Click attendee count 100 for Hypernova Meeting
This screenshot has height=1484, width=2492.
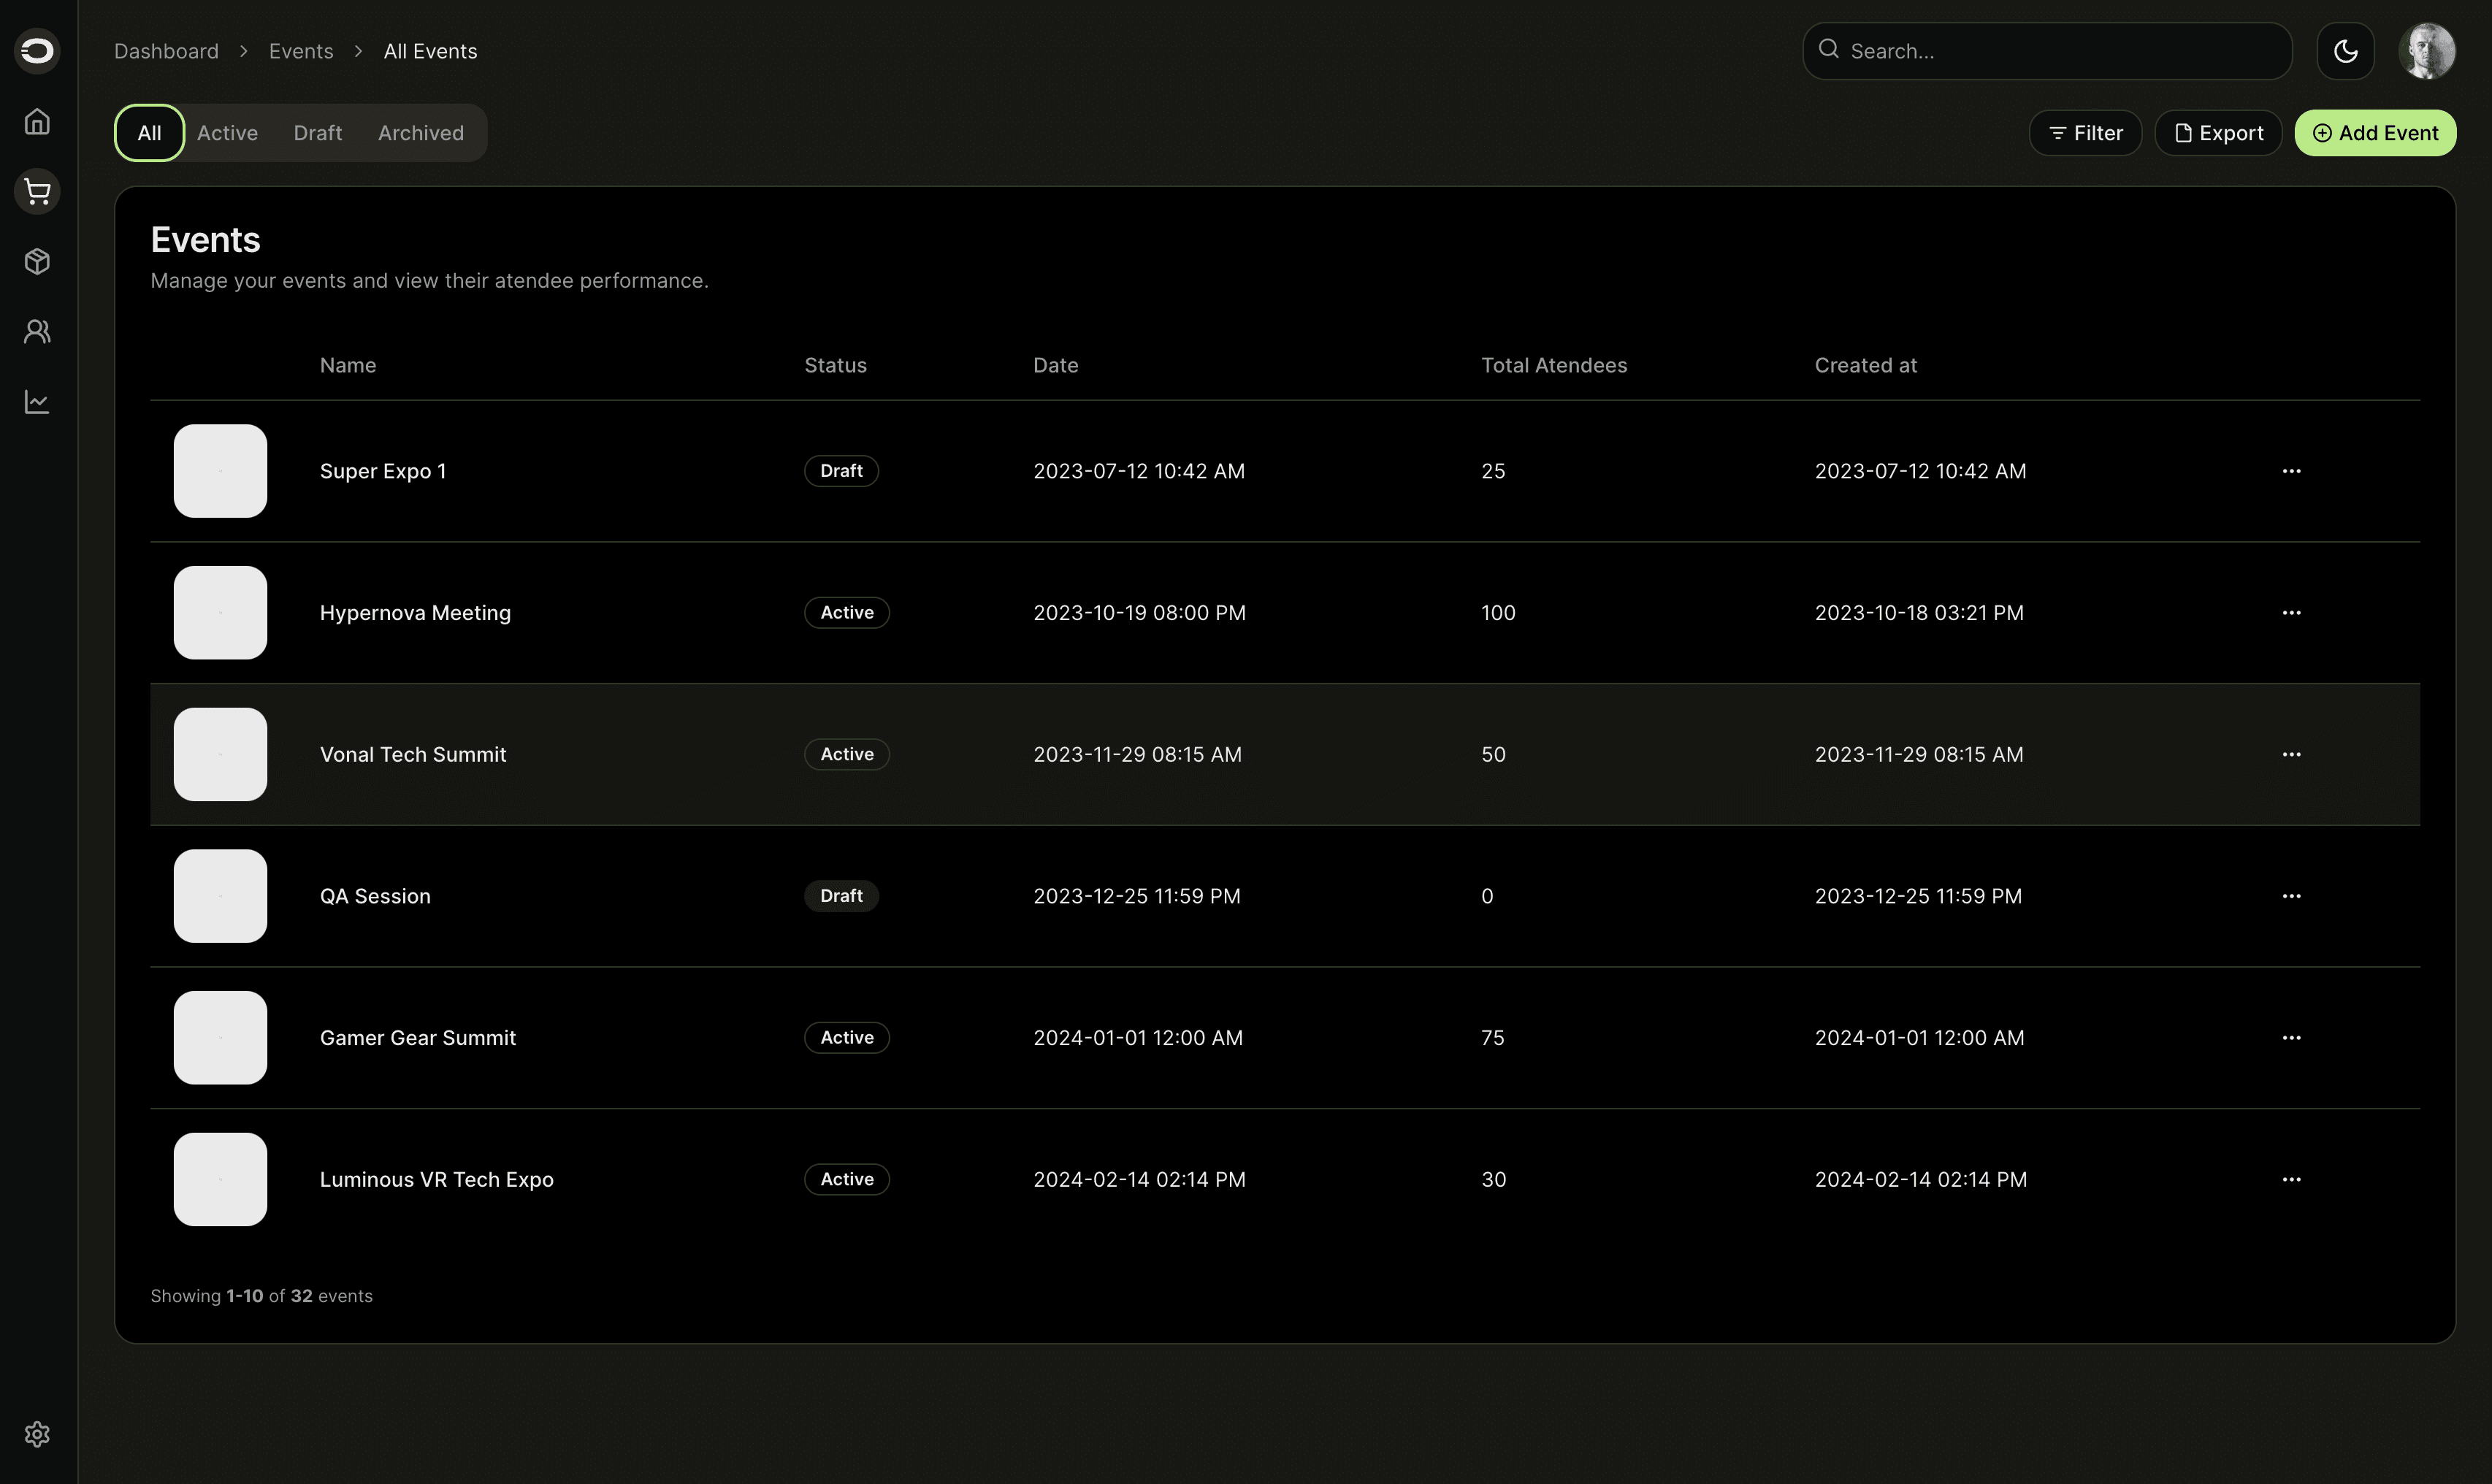point(1498,613)
